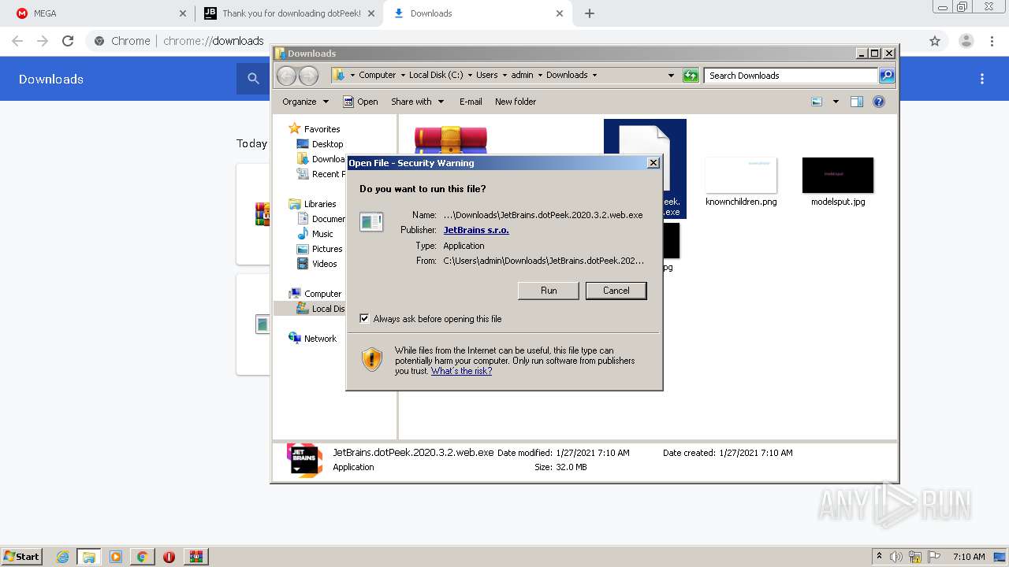Click admin in the address breadcrumb
1009x567 pixels.
(x=522, y=76)
